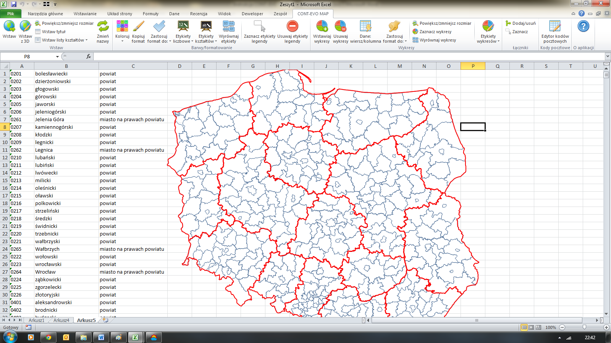The height and width of the screenshot is (343, 611).
Task: Click Kopiuj format brush icon
Action: (138, 27)
